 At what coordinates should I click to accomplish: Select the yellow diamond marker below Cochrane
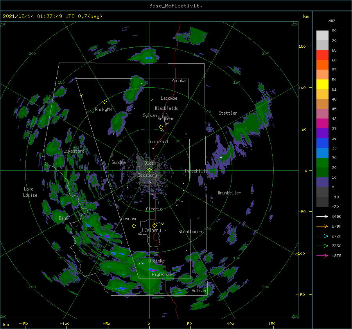(x=134, y=226)
